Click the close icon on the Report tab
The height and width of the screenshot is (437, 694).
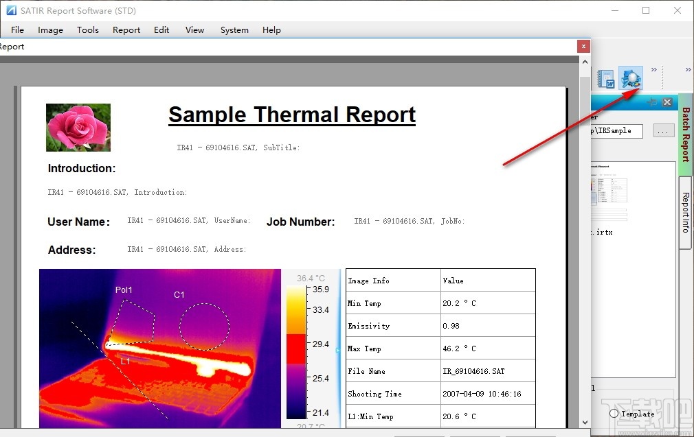coord(583,46)
